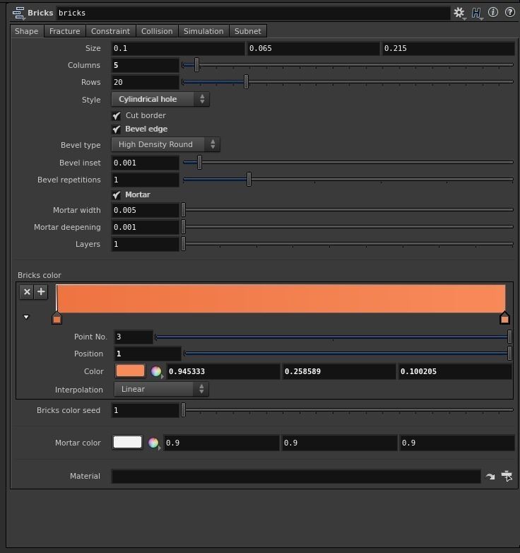520x553 pixels.
Task: Click the Columns value field
Action: coord(145,65)
